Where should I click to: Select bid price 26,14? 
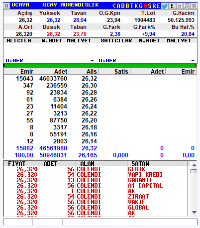click(89, 141)
